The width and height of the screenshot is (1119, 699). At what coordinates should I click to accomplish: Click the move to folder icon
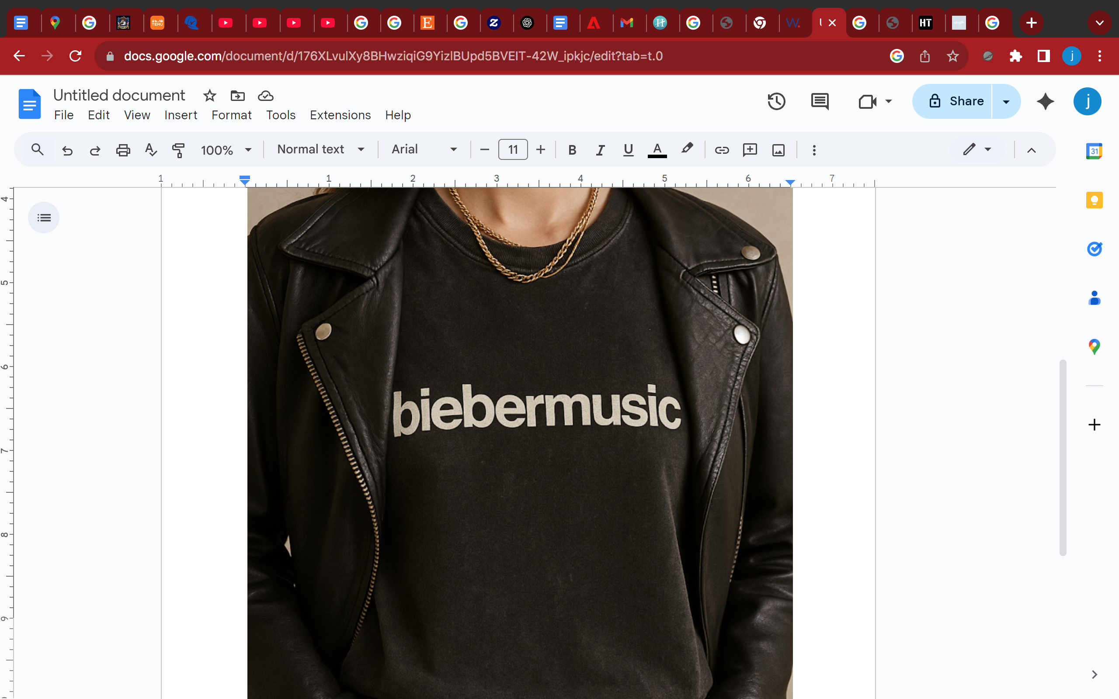pos(238,96)
